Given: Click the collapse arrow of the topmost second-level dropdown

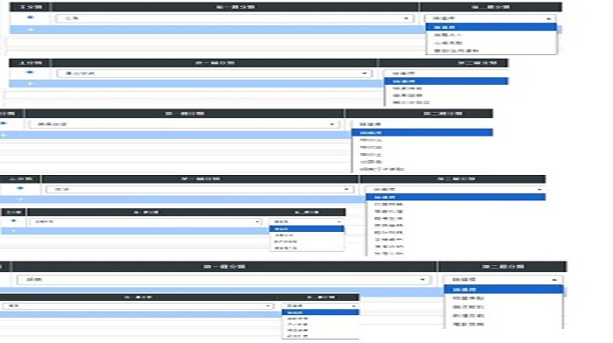Looking at the screenshot, I should (548, 18).
